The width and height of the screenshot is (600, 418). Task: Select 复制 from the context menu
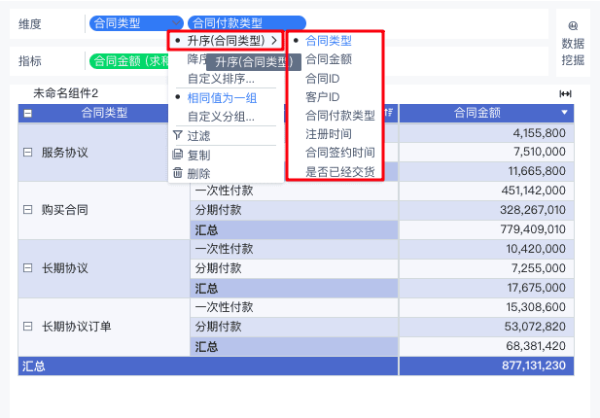pos(198,155)
